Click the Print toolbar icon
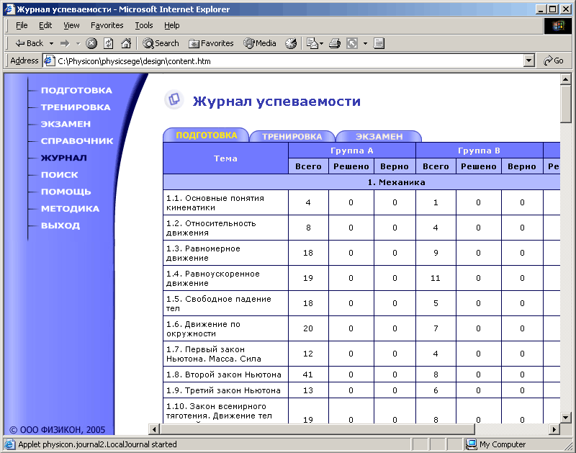Viewport: 576px width, 453px height. click(x=334, y=43)
